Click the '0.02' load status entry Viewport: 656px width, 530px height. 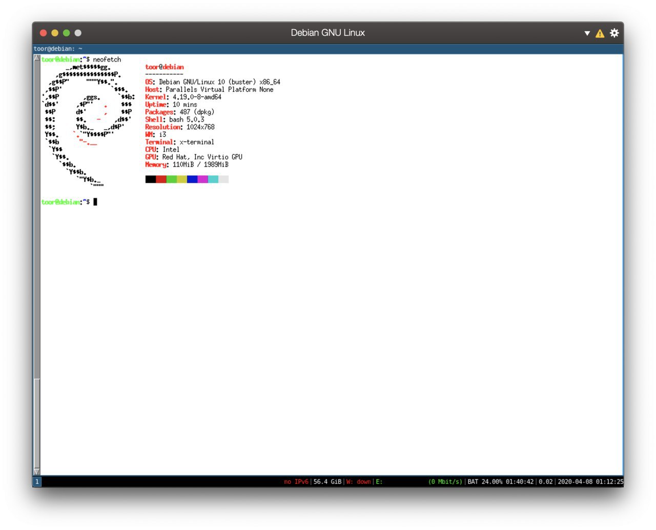pos(546,482)
